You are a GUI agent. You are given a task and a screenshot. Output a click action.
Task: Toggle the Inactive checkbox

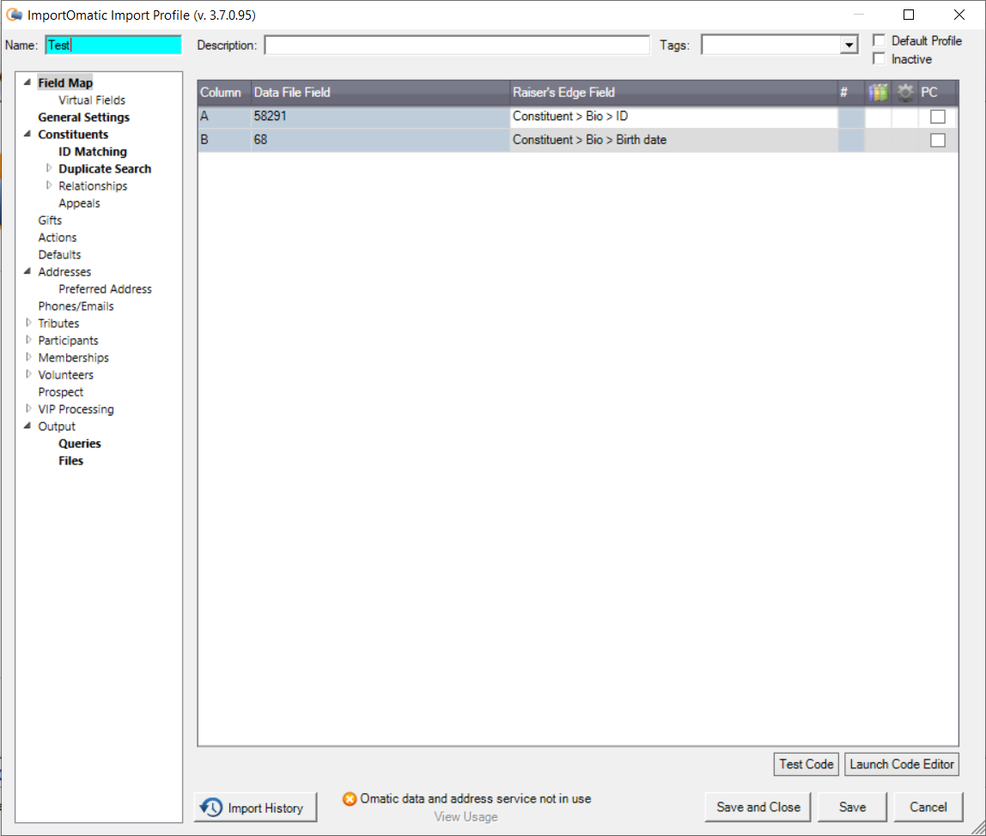pos(879,59)
